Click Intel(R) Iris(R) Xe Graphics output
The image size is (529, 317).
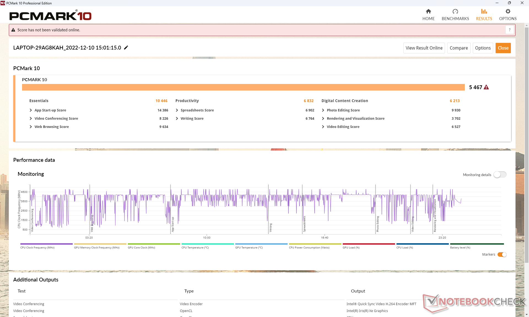point(367,311)
